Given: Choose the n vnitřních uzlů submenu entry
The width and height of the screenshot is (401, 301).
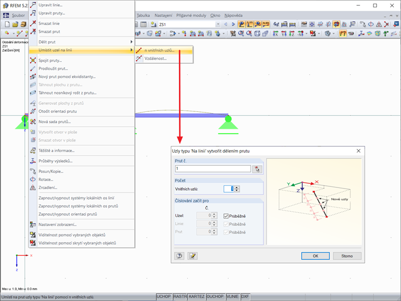Looking at the screenshot, I should [164, 50].
